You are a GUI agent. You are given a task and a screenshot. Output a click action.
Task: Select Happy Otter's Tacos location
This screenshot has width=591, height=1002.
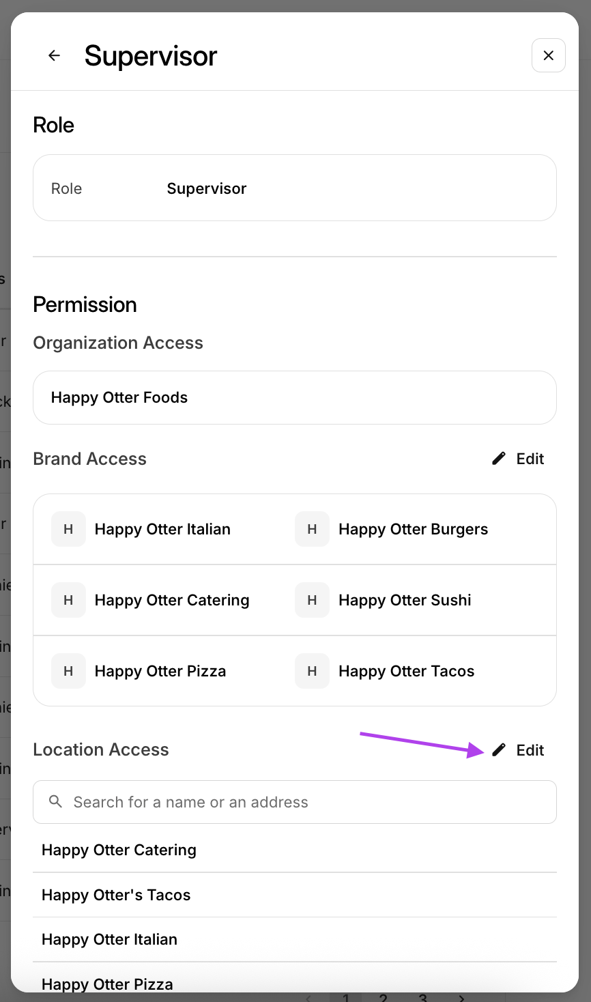116,895
